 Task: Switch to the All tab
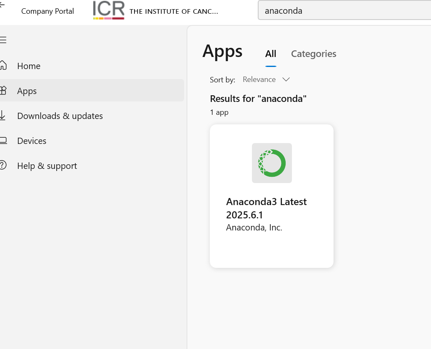point(271,54)
